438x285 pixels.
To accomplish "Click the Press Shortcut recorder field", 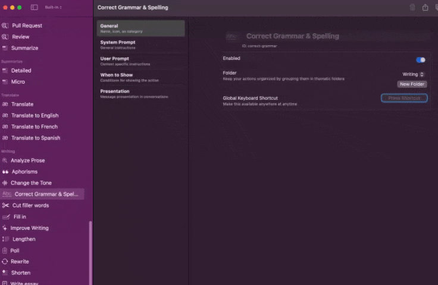I will coord(404,98).
